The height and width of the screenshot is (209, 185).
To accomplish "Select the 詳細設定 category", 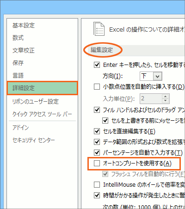I will [x=42, y=88].
